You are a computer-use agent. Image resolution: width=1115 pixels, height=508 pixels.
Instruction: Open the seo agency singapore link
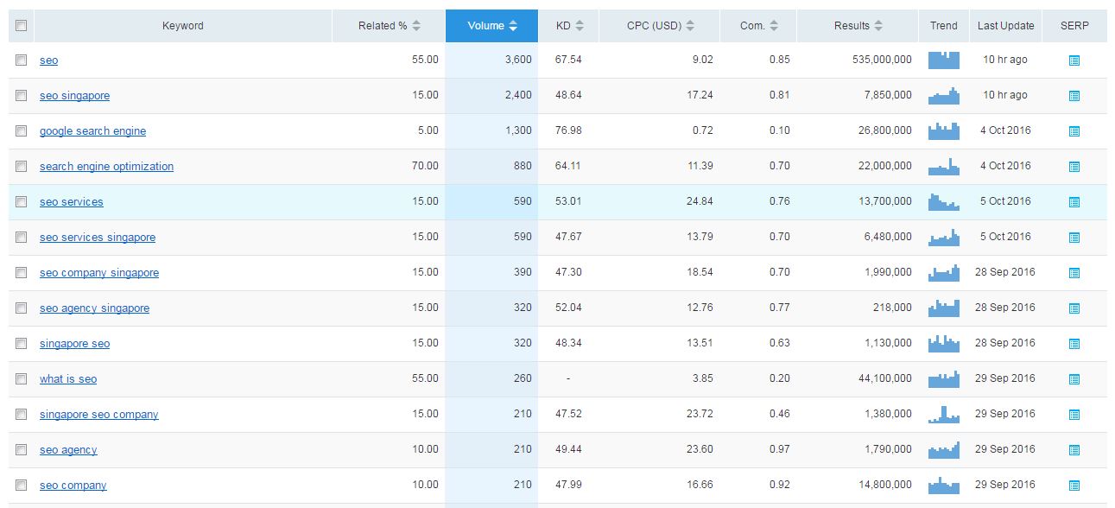click(95, 308)
